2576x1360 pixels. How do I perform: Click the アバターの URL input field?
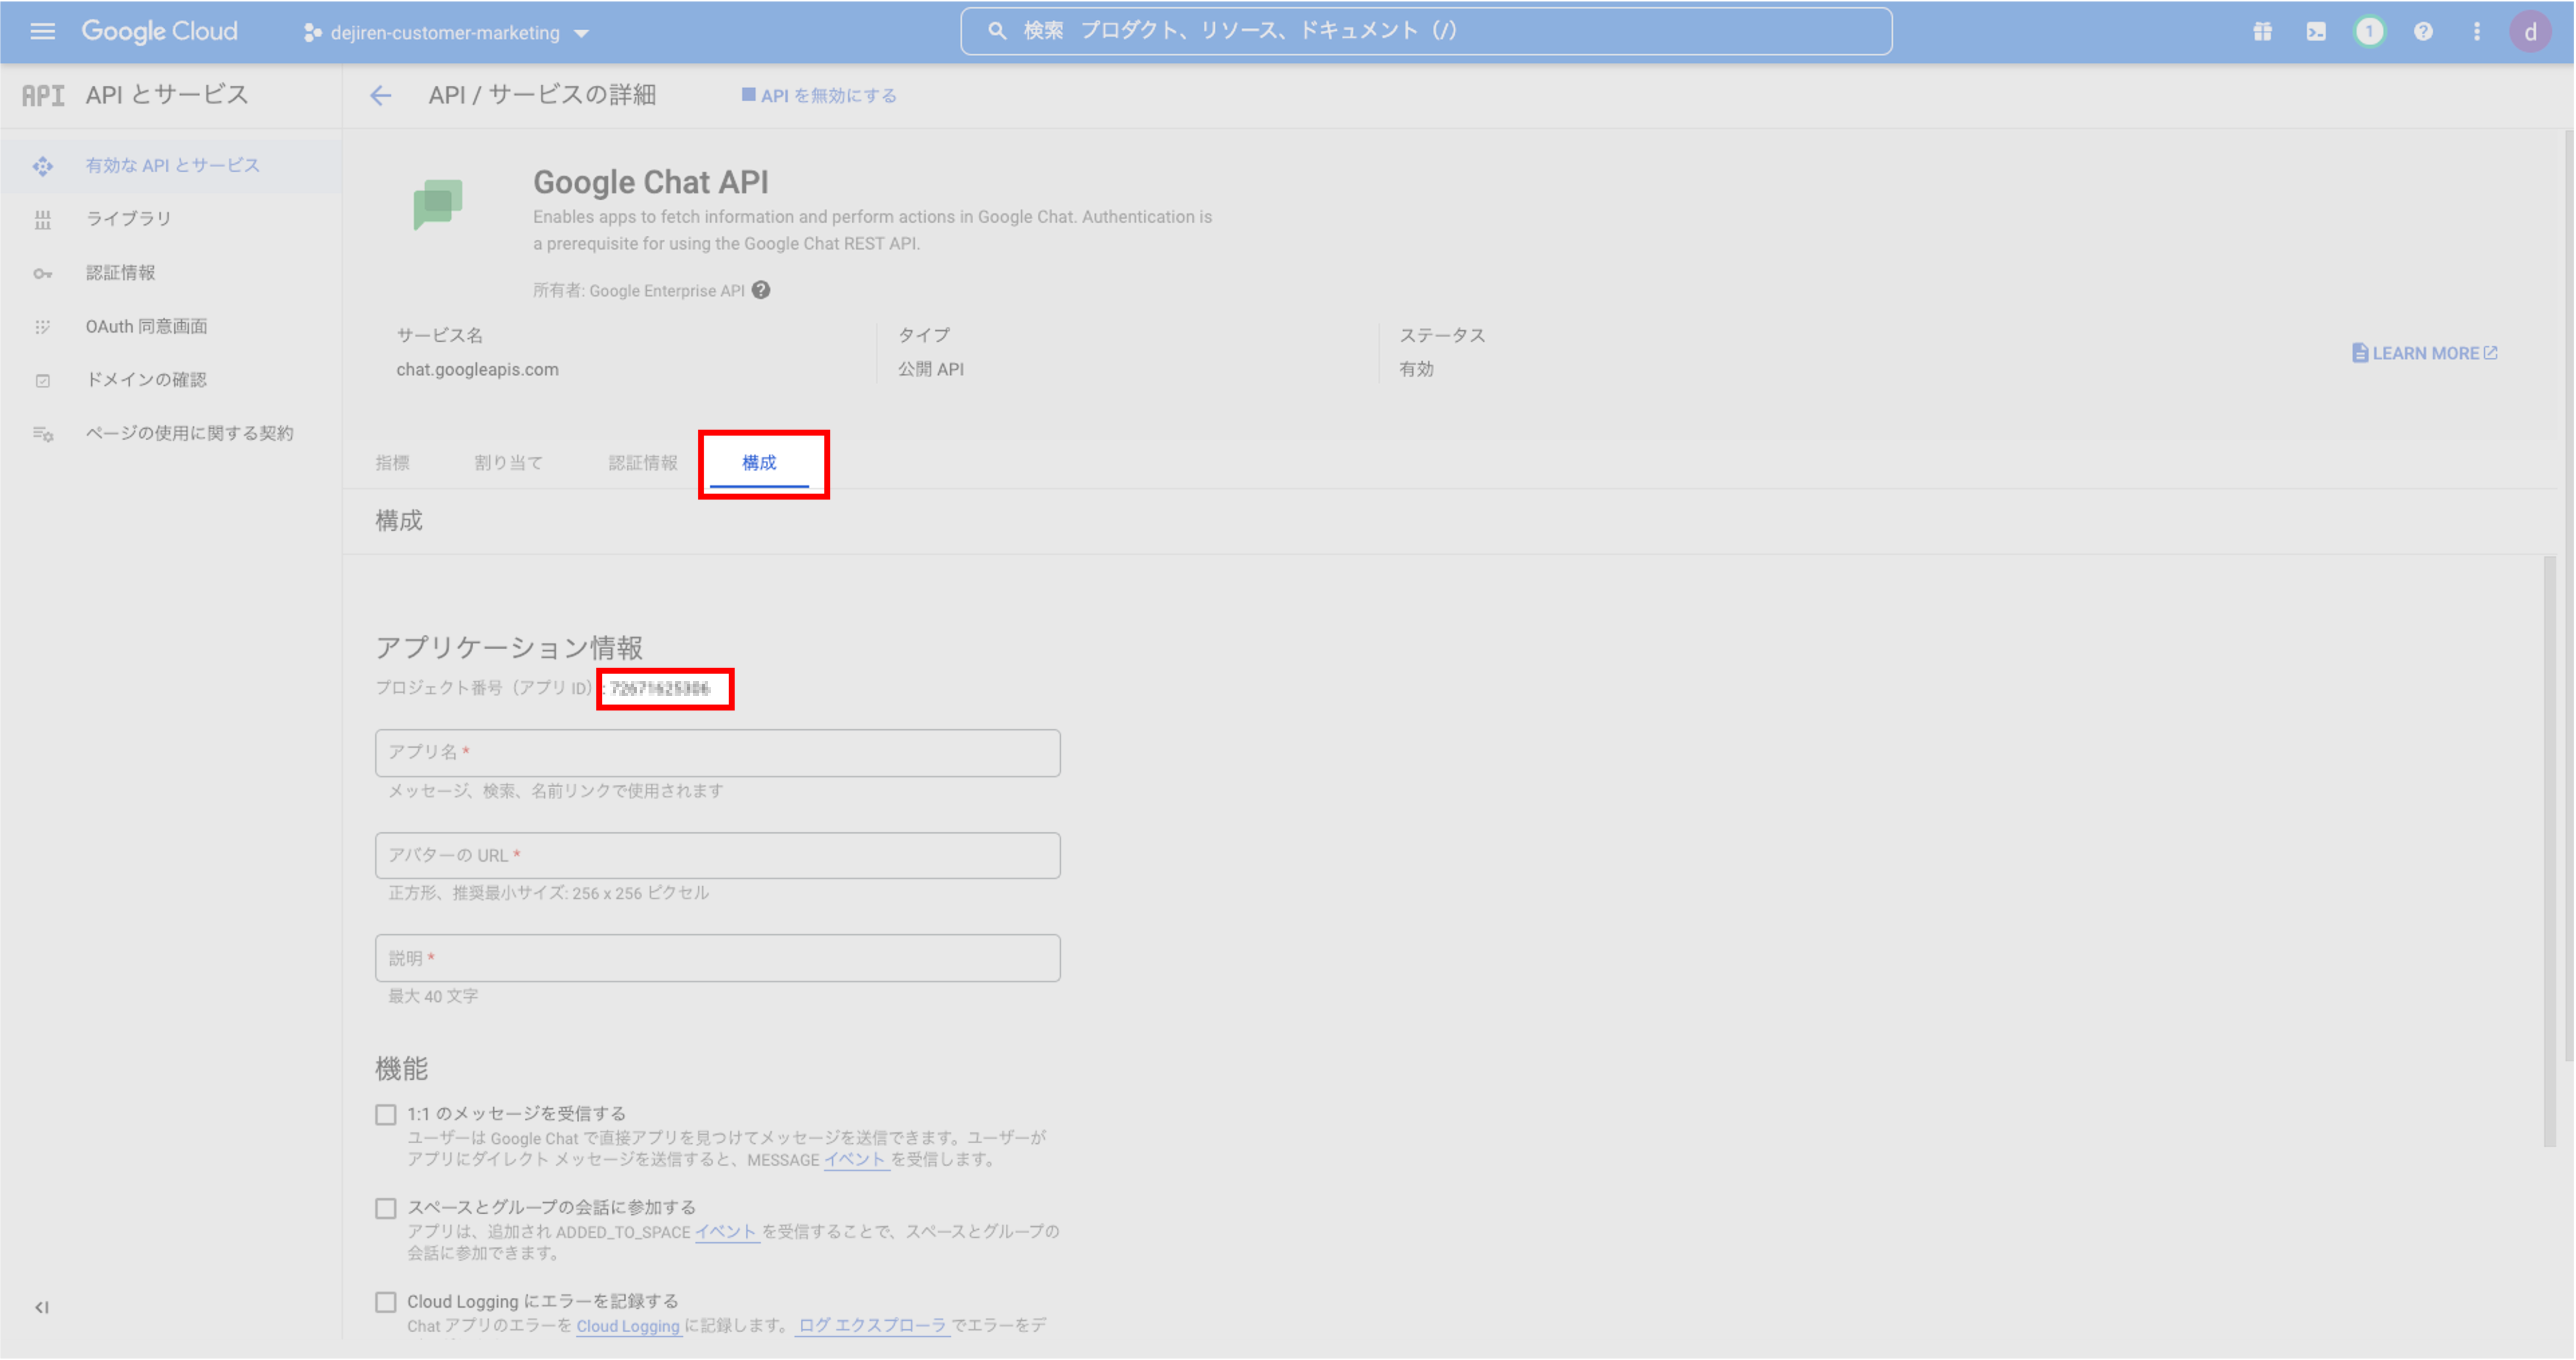(717, 856)
